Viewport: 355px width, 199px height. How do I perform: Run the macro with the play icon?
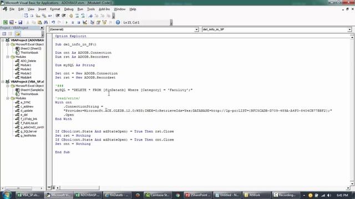[67, 22]
